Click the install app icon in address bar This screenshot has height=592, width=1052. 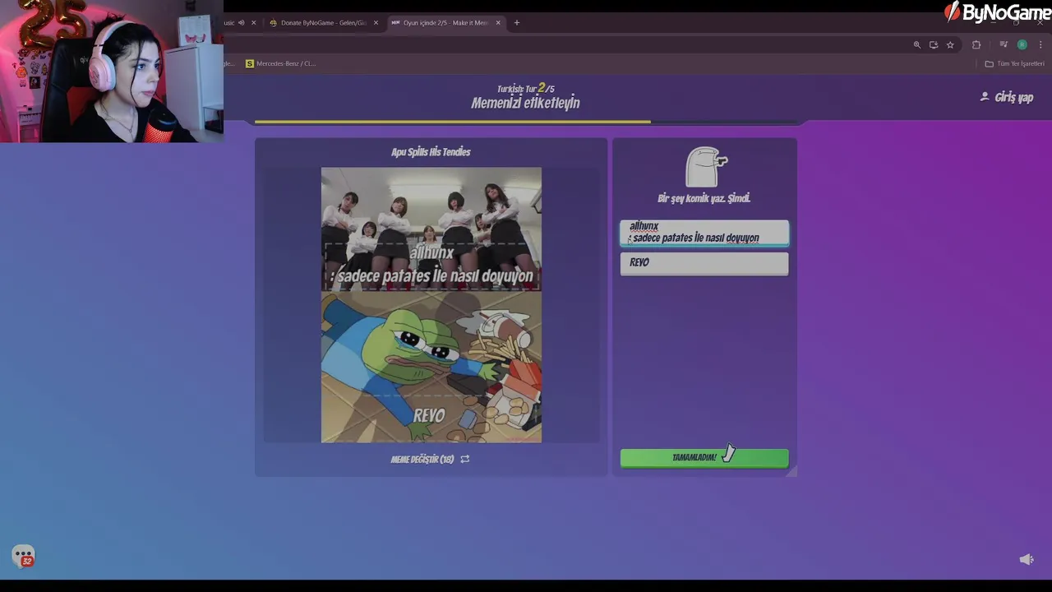(934, 44)
